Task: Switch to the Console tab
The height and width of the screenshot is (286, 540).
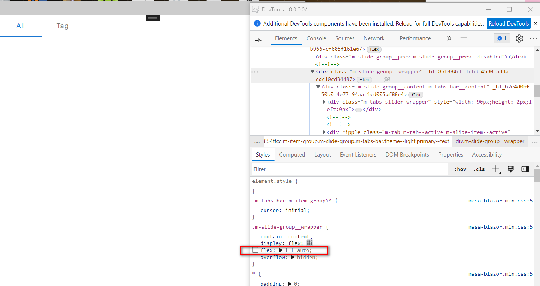Action: [316, 38]
